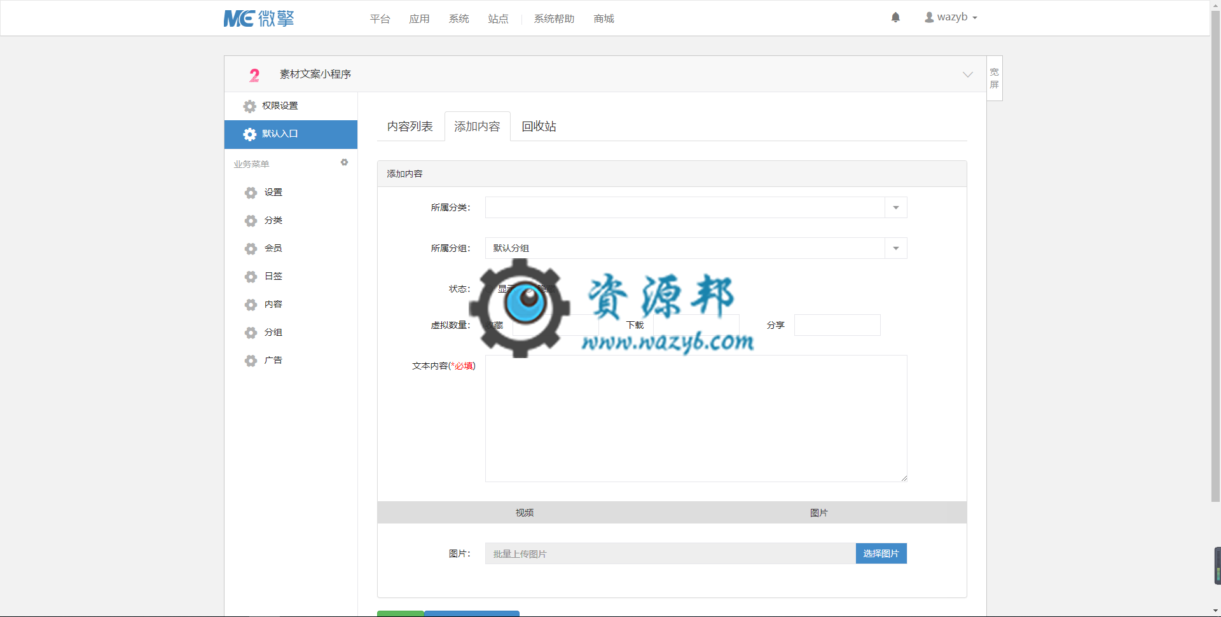Click gear icon next to 日签
The height and width of the screenshot is (617, 1221).
(251, 277)
